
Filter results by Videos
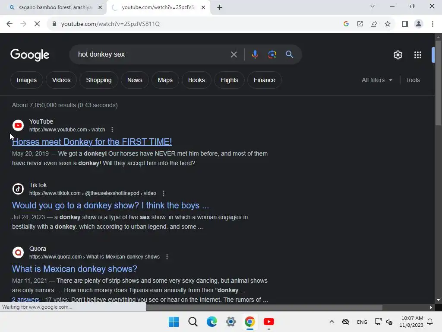[61, 80]
